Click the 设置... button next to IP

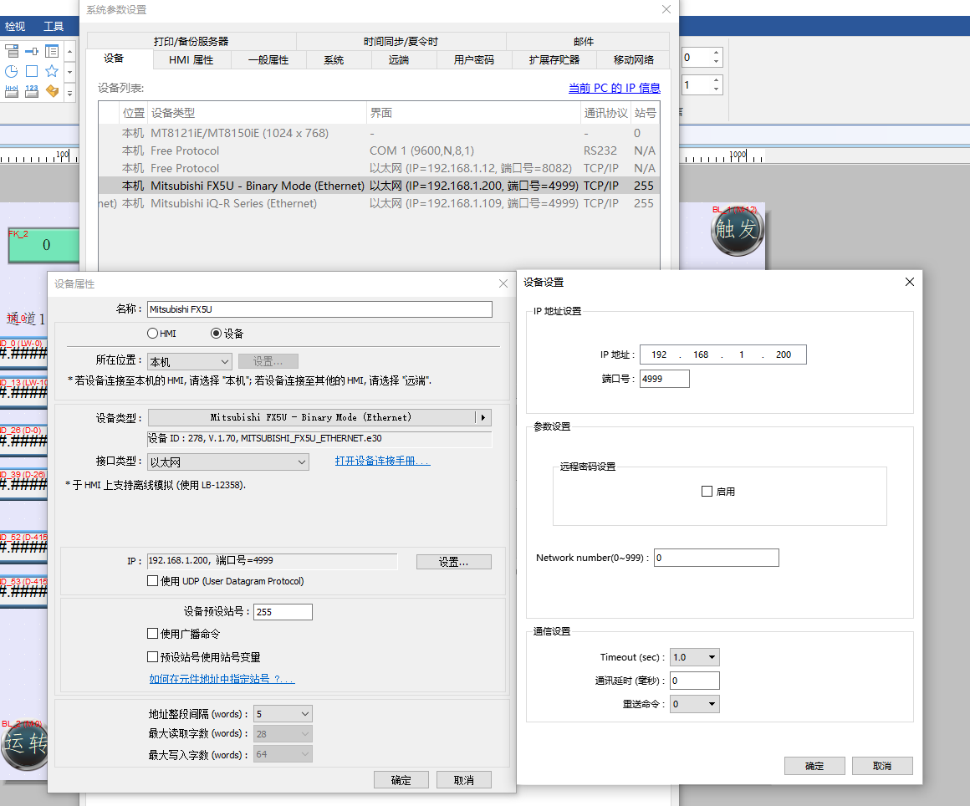453,562
